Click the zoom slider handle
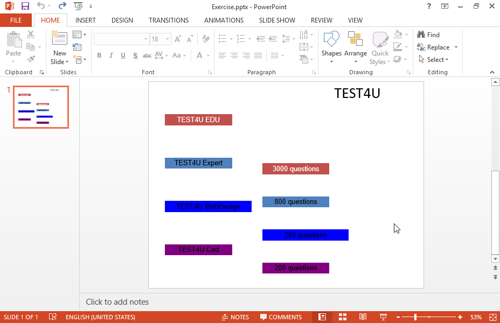Viewport: 500px width, 323px height. 415,317
